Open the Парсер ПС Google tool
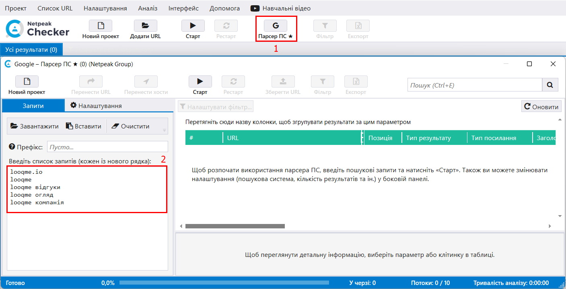566x289 pixels. tap(276, 30)
